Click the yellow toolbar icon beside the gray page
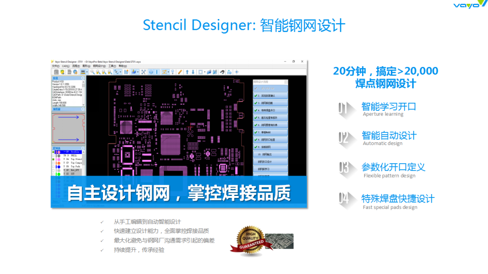 (62, 72)
